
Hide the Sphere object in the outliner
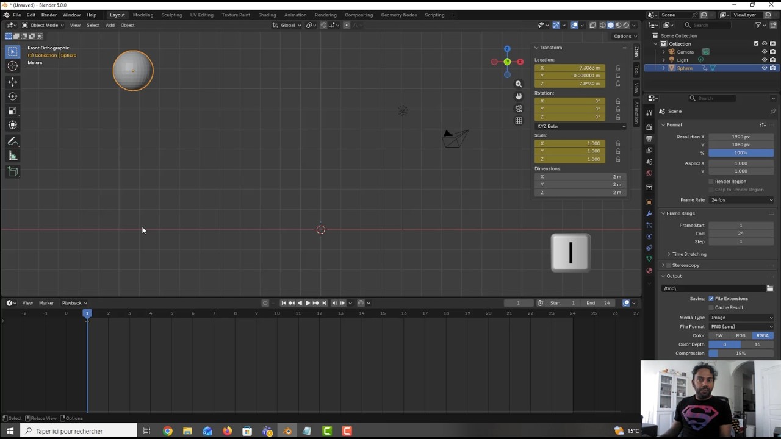(765, 68)
